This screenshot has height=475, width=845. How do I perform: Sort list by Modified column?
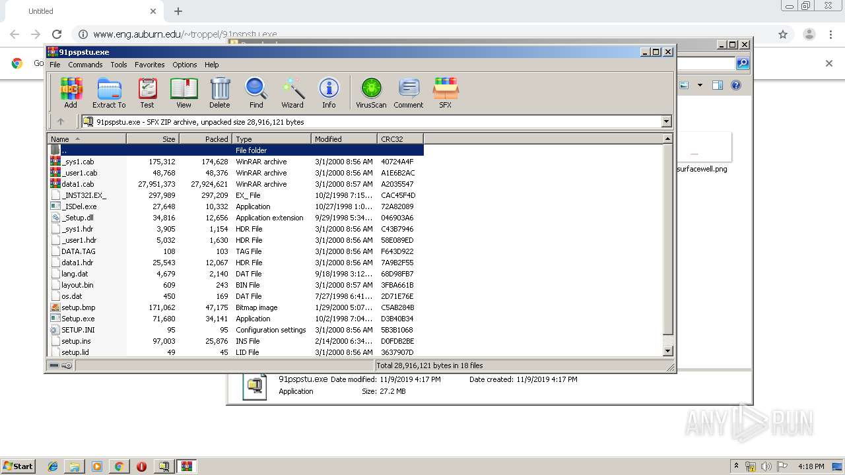point(344,139)
